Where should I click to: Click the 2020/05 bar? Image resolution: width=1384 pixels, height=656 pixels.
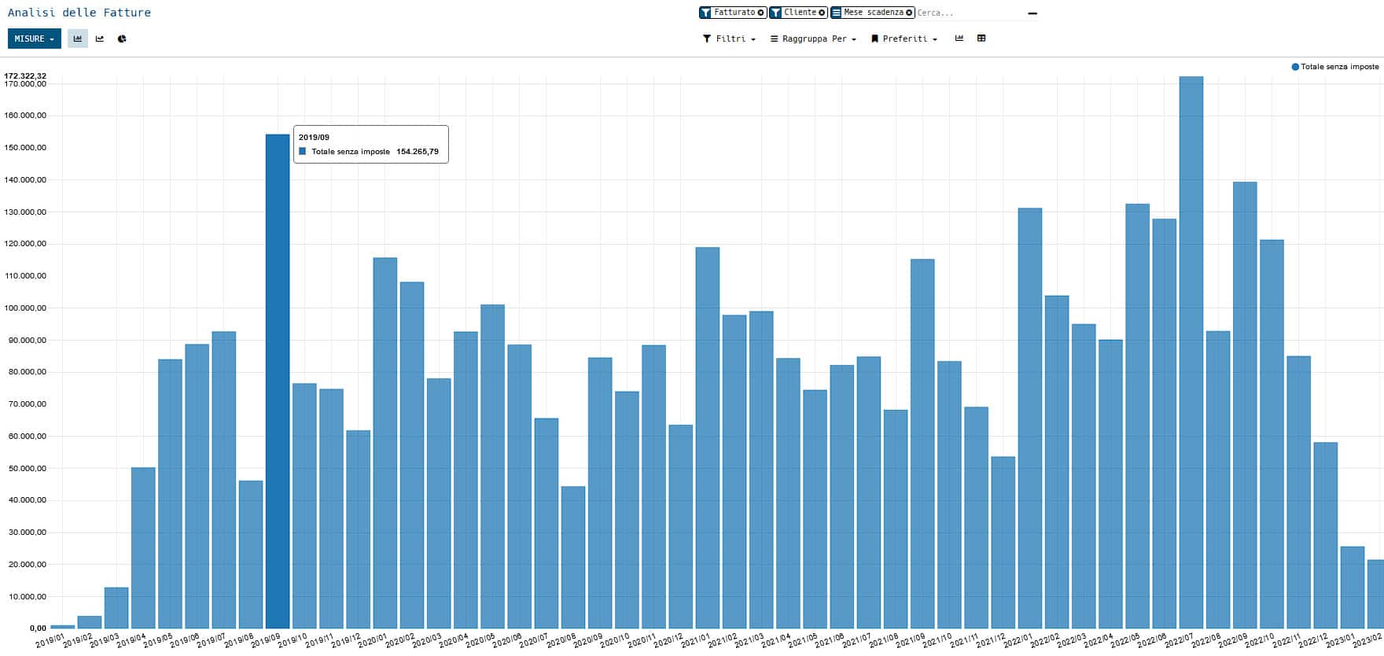tap(492, 466)
